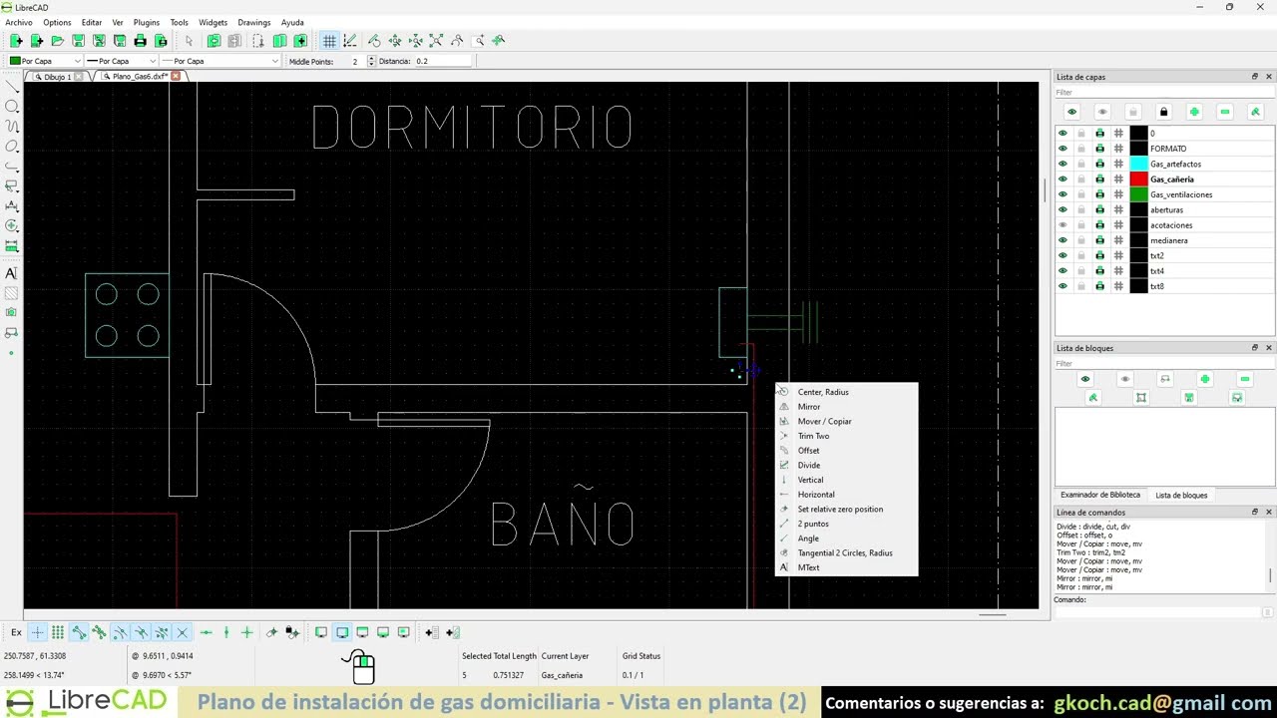Toggle lock on Gas_ventilaciones layer
The height and width of the screenshot is (718, 1277).
click(1081, 194)
